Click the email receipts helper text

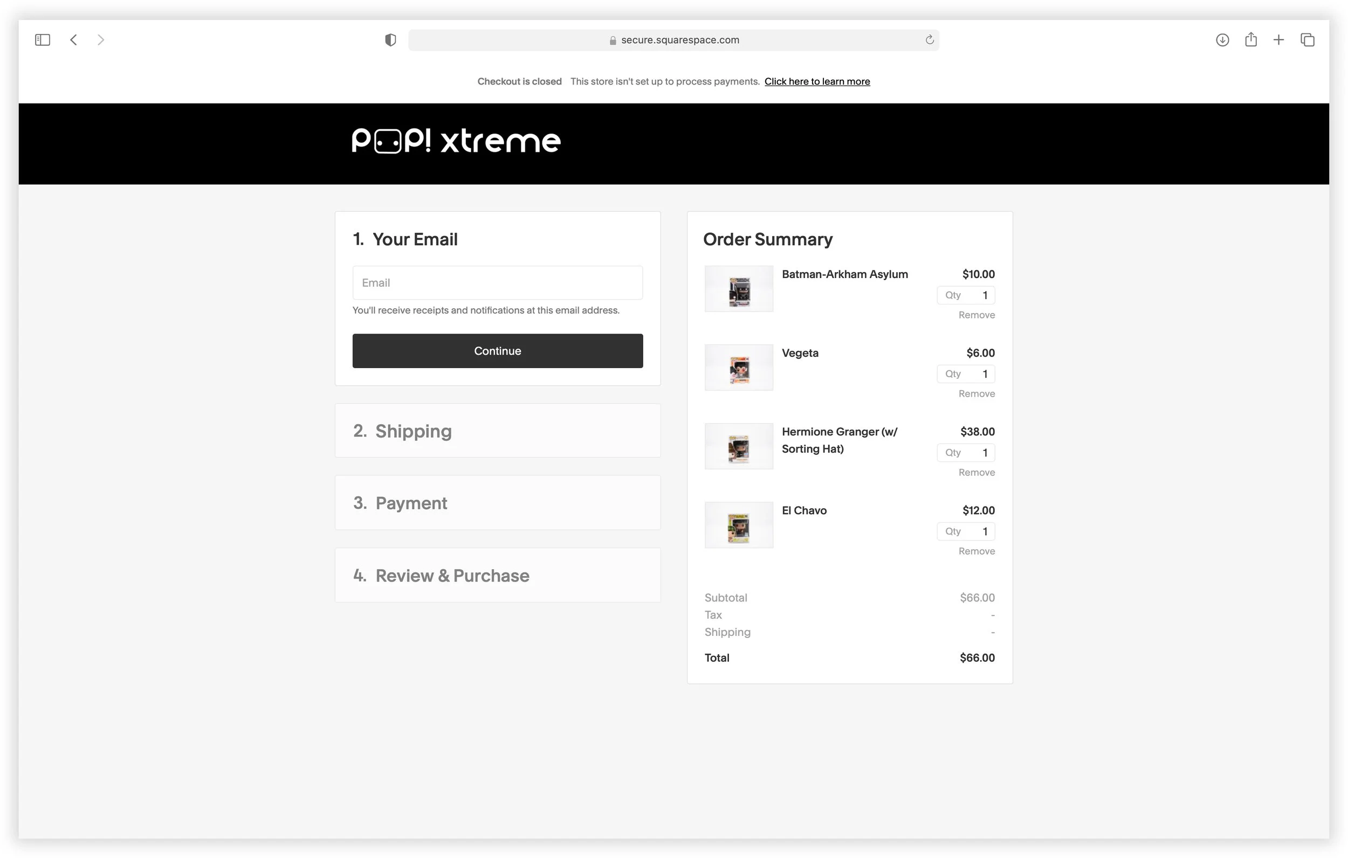click(x=486, y=310)
